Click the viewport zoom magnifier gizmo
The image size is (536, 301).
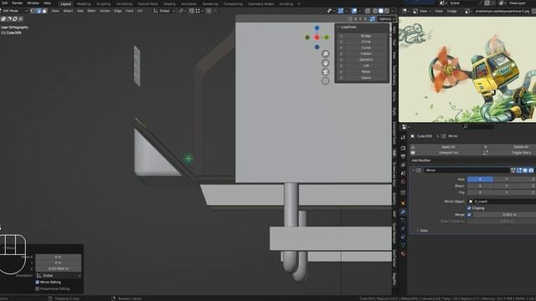point(326,54)
